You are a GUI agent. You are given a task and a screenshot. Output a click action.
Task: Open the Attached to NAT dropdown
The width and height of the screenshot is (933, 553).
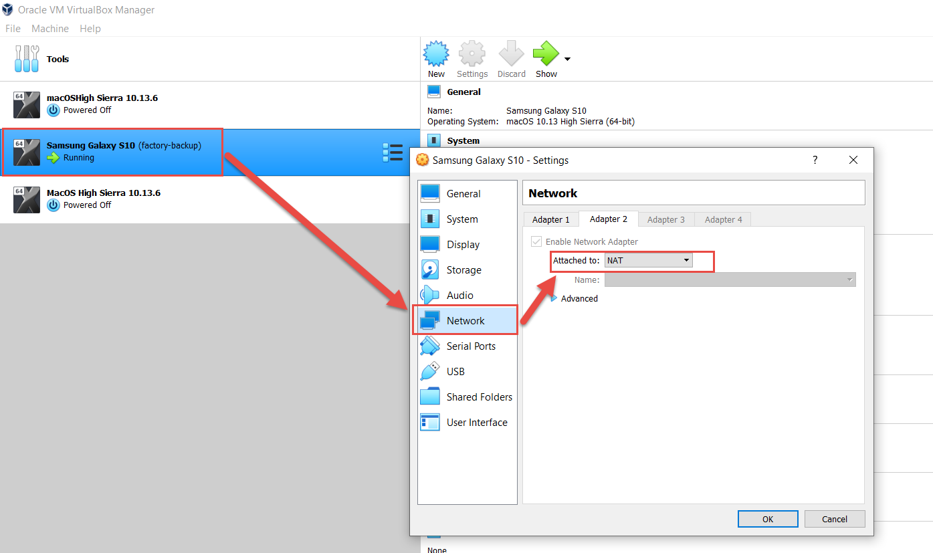(x=648, y=260)
